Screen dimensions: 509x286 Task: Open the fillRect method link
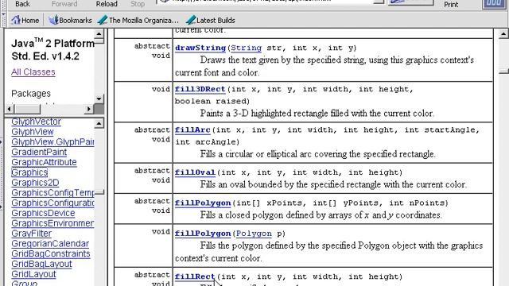coord(195,276)
